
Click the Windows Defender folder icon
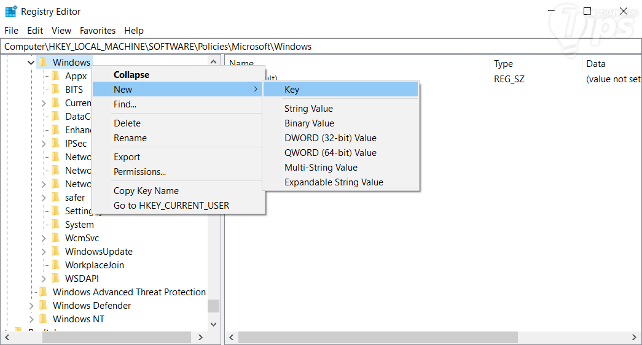click(x=43, y=305)
